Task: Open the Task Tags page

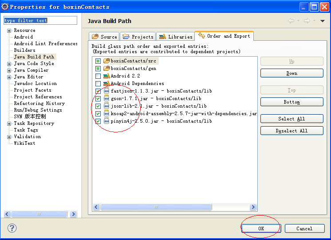Action: click(26, 130)
